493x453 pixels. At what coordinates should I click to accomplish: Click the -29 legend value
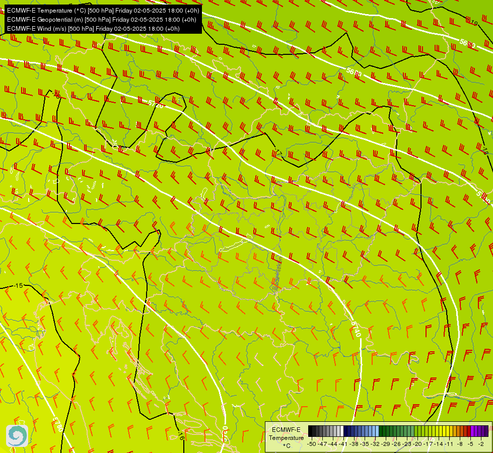click(x=386, y=444)
